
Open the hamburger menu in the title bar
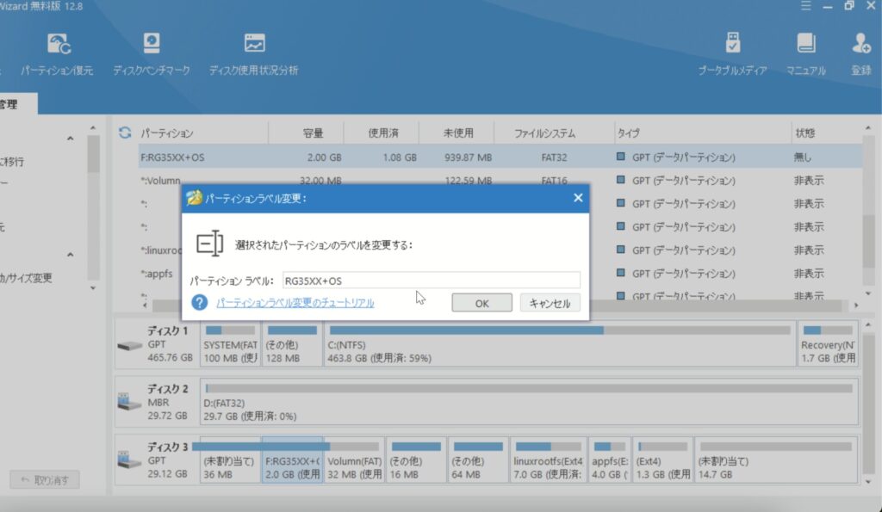806,6
